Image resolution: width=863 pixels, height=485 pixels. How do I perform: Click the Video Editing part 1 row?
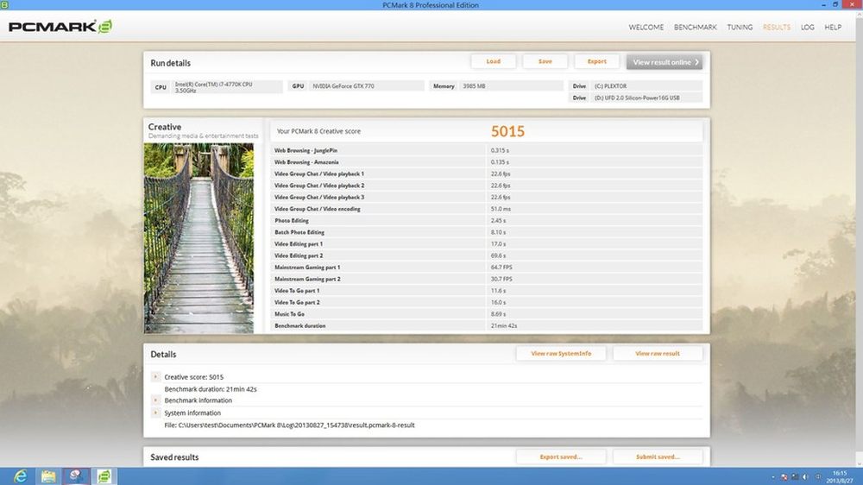pos(487,244)
